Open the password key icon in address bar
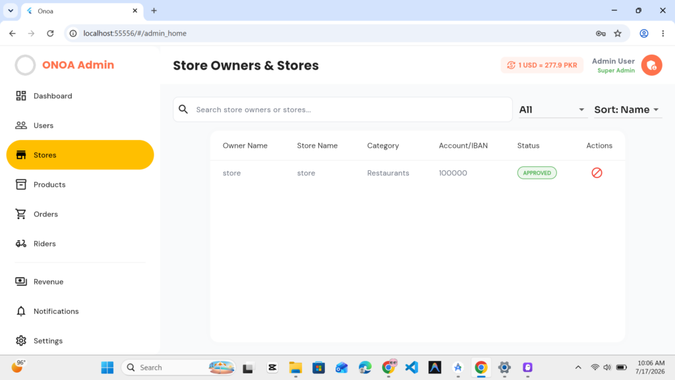This screenshot has height=380, width=675. [x=601, y=33]
